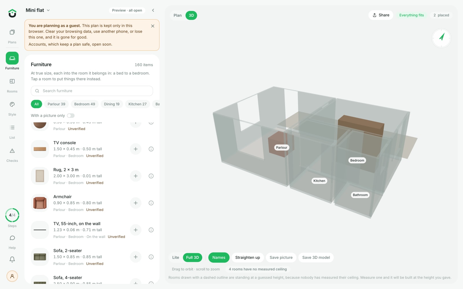This screenshot has width=463, height=289.
Task: Add the Armchair to the plan
Action: [135, 203]
